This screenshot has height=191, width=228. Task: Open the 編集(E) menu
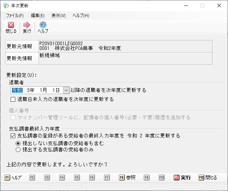38,16
